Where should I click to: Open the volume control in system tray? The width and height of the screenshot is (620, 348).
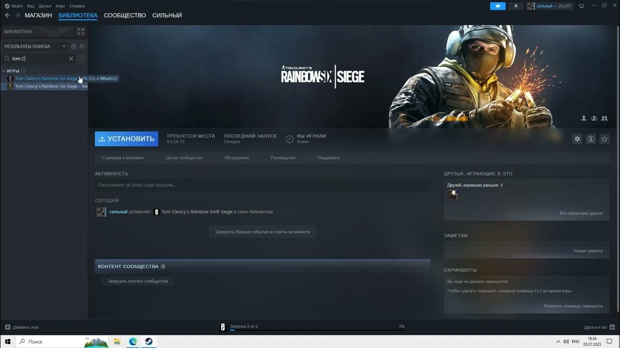point(566,342)
